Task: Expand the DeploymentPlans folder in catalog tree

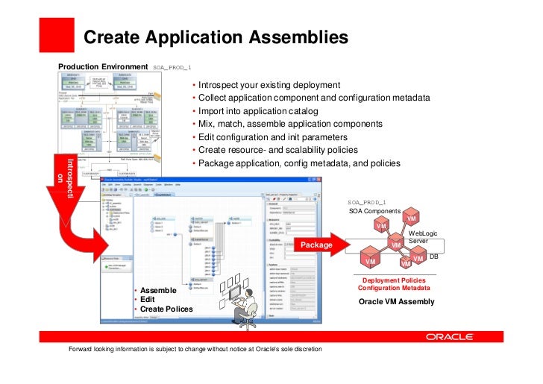Action: pyautogui.click(x=107, y=213)
